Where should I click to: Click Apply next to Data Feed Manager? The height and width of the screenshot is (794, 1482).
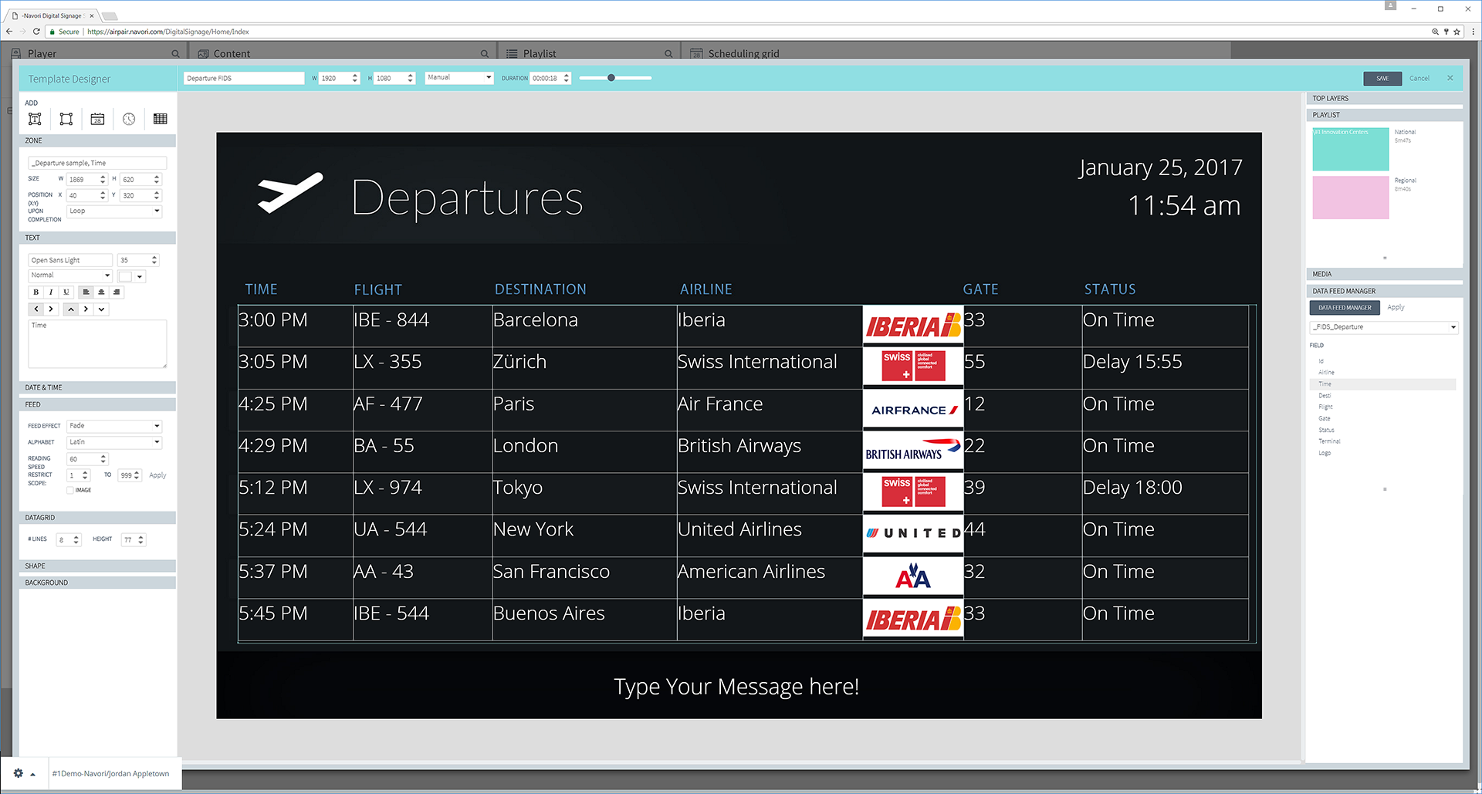[1396, 308]
